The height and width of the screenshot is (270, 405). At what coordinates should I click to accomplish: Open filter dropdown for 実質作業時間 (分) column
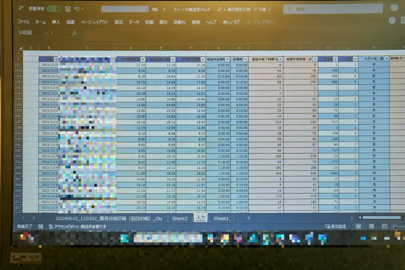click(315, 59)
